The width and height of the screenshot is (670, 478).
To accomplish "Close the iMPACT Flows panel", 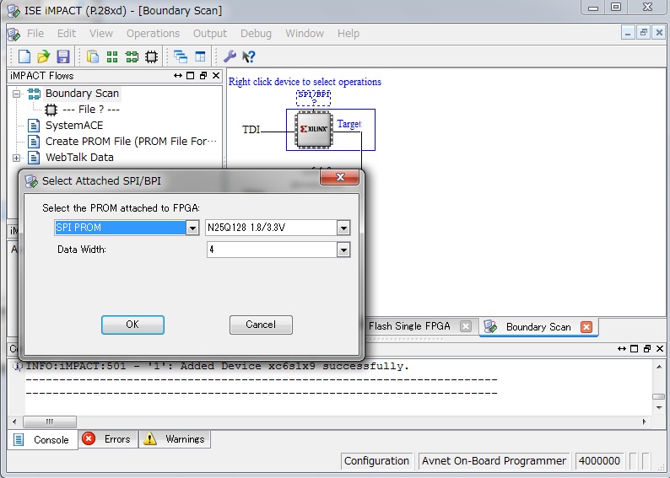I will click(x=216, y=76).
